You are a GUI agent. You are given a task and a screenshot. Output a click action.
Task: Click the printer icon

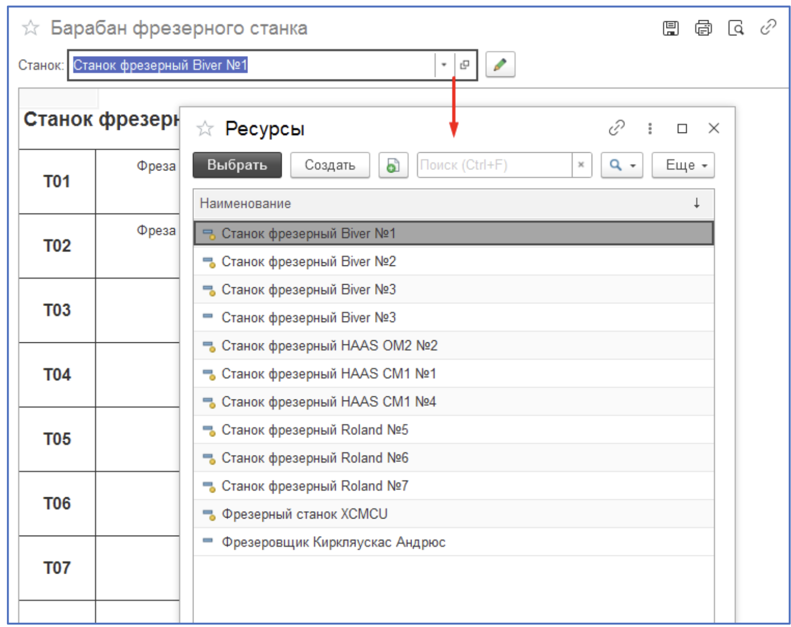(703, 28)
